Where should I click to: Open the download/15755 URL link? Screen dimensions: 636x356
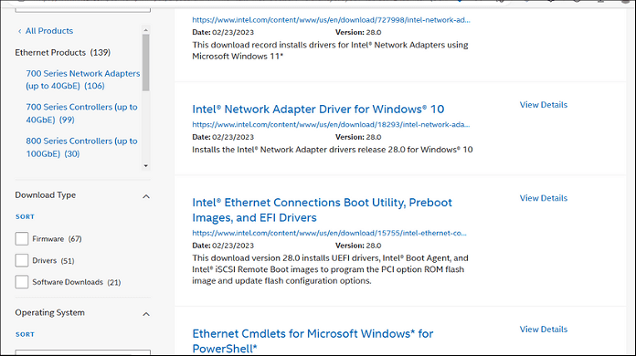tap(329, 233)
